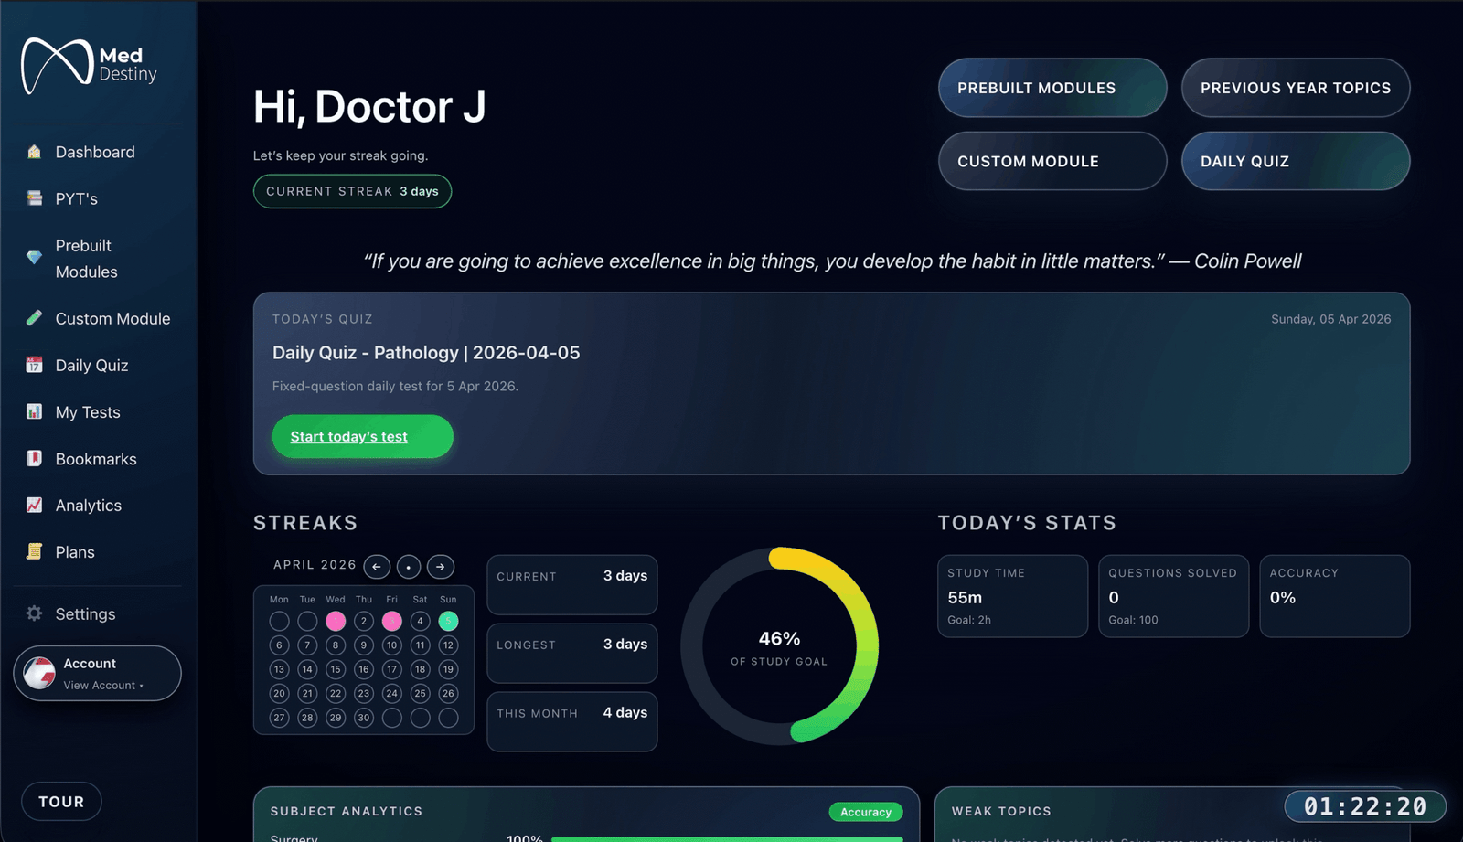Open Settings via the gear icon
1463x842 pixels.
[x=34, y=613]
